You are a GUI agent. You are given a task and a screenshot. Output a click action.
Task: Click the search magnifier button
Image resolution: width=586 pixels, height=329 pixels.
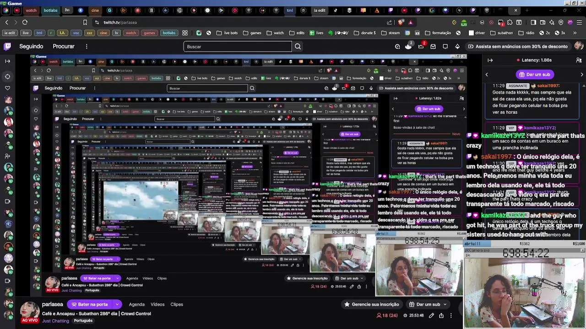point(298,46)
